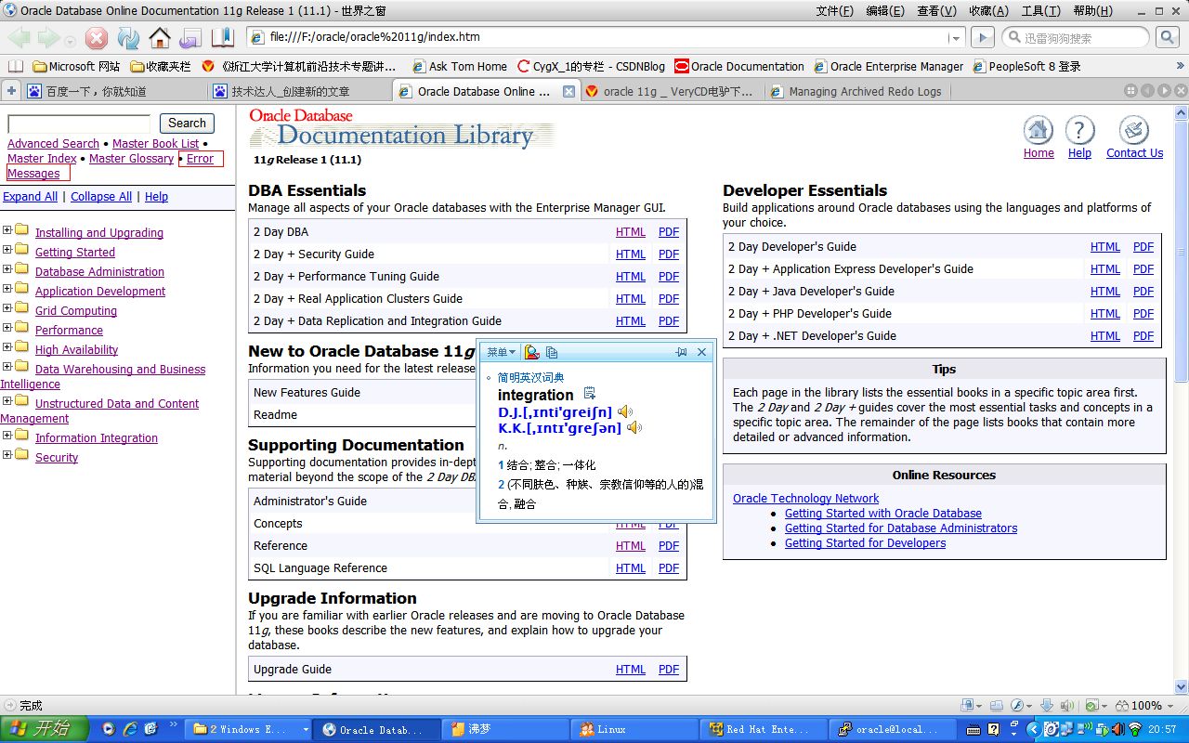Open the Advanced Search link
1189x743 pixels.
click(53, 144)
